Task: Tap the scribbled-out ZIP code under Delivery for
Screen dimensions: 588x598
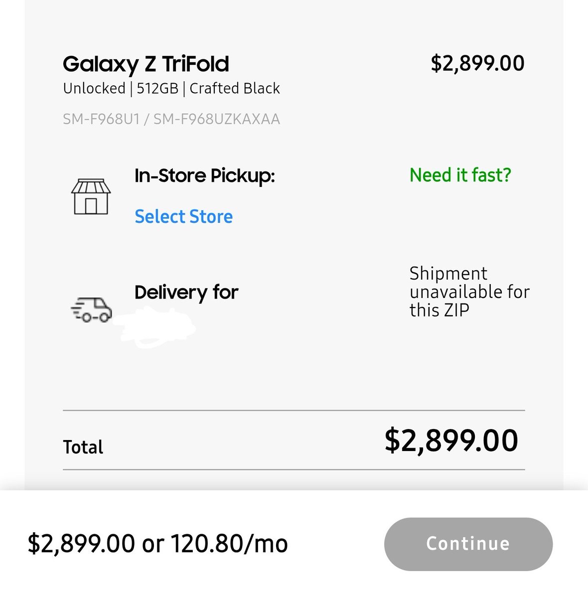Action: (x=154, y=326)
